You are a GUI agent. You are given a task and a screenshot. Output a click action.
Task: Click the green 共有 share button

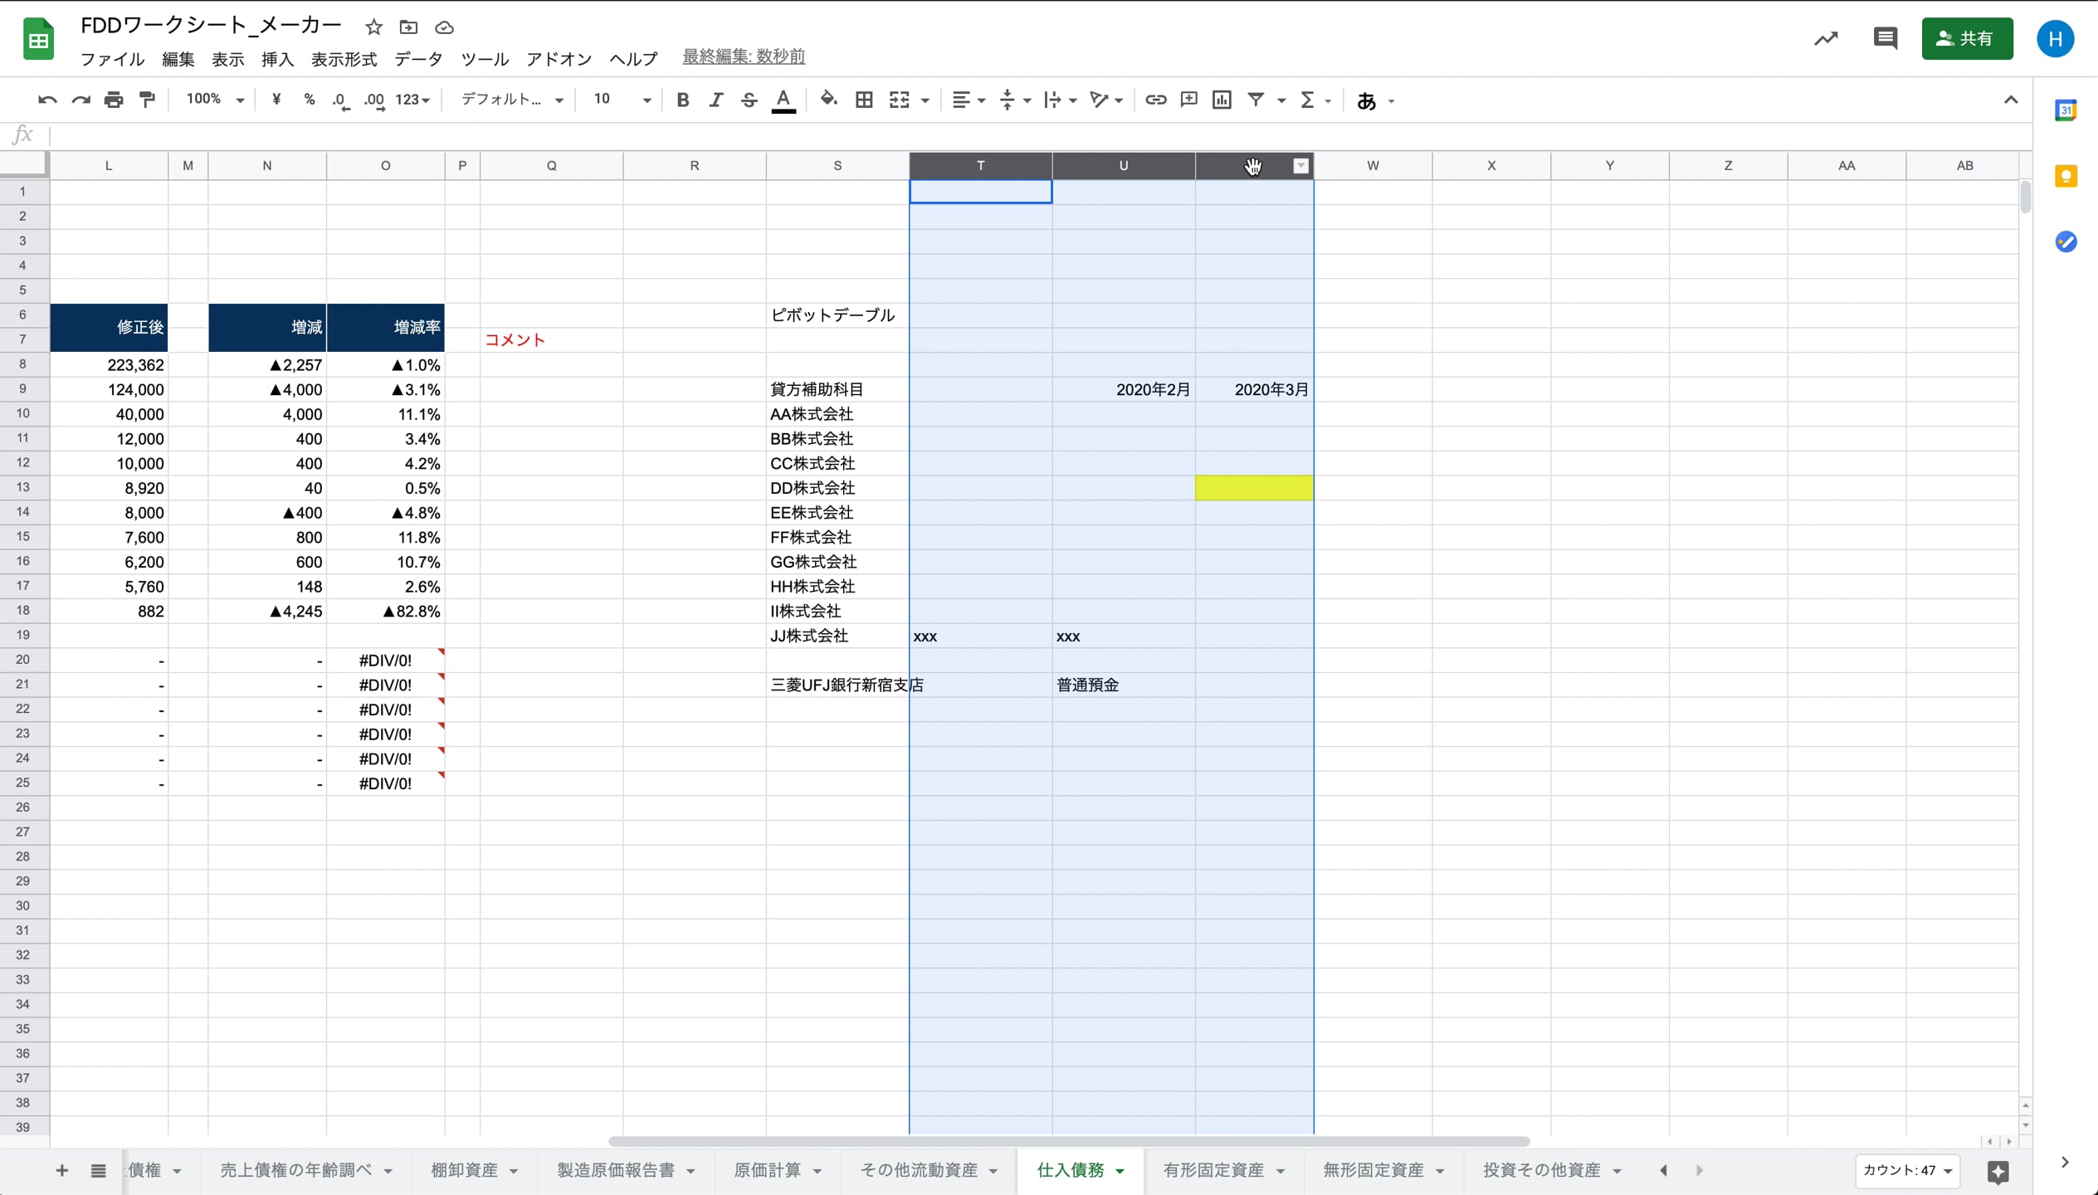click(1966, 38)
